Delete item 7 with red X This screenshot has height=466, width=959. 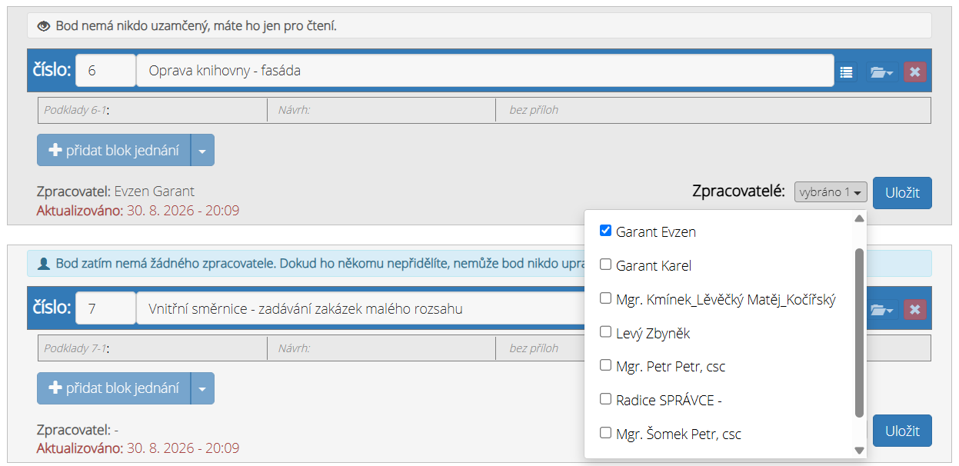point(914,309)
